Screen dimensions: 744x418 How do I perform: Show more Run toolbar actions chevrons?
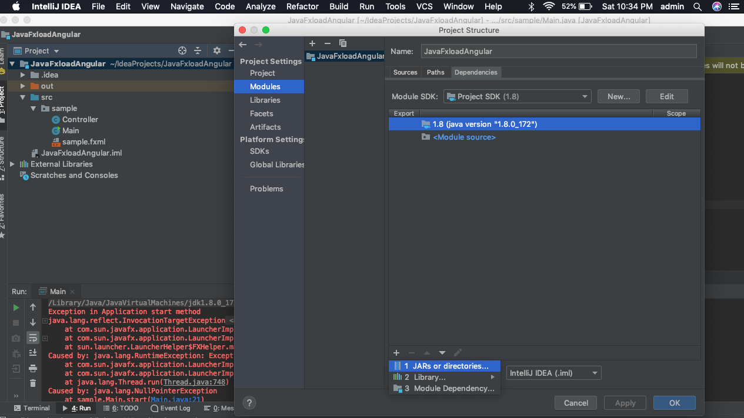(x=16, y=396)
